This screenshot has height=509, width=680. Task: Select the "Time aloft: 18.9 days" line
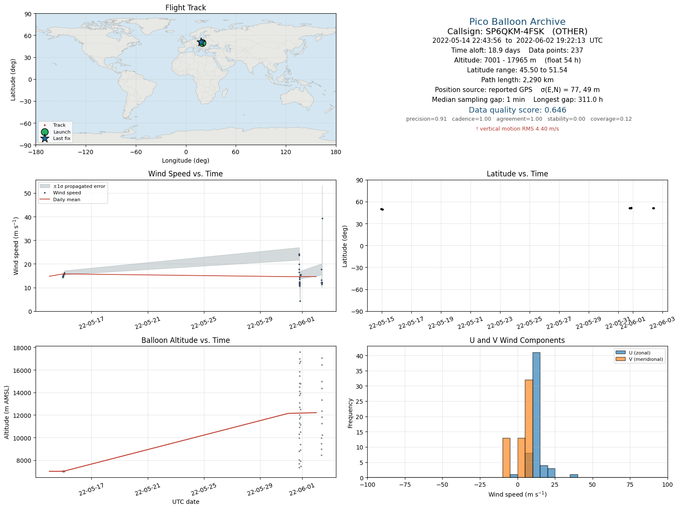click(x=517, y=51)
